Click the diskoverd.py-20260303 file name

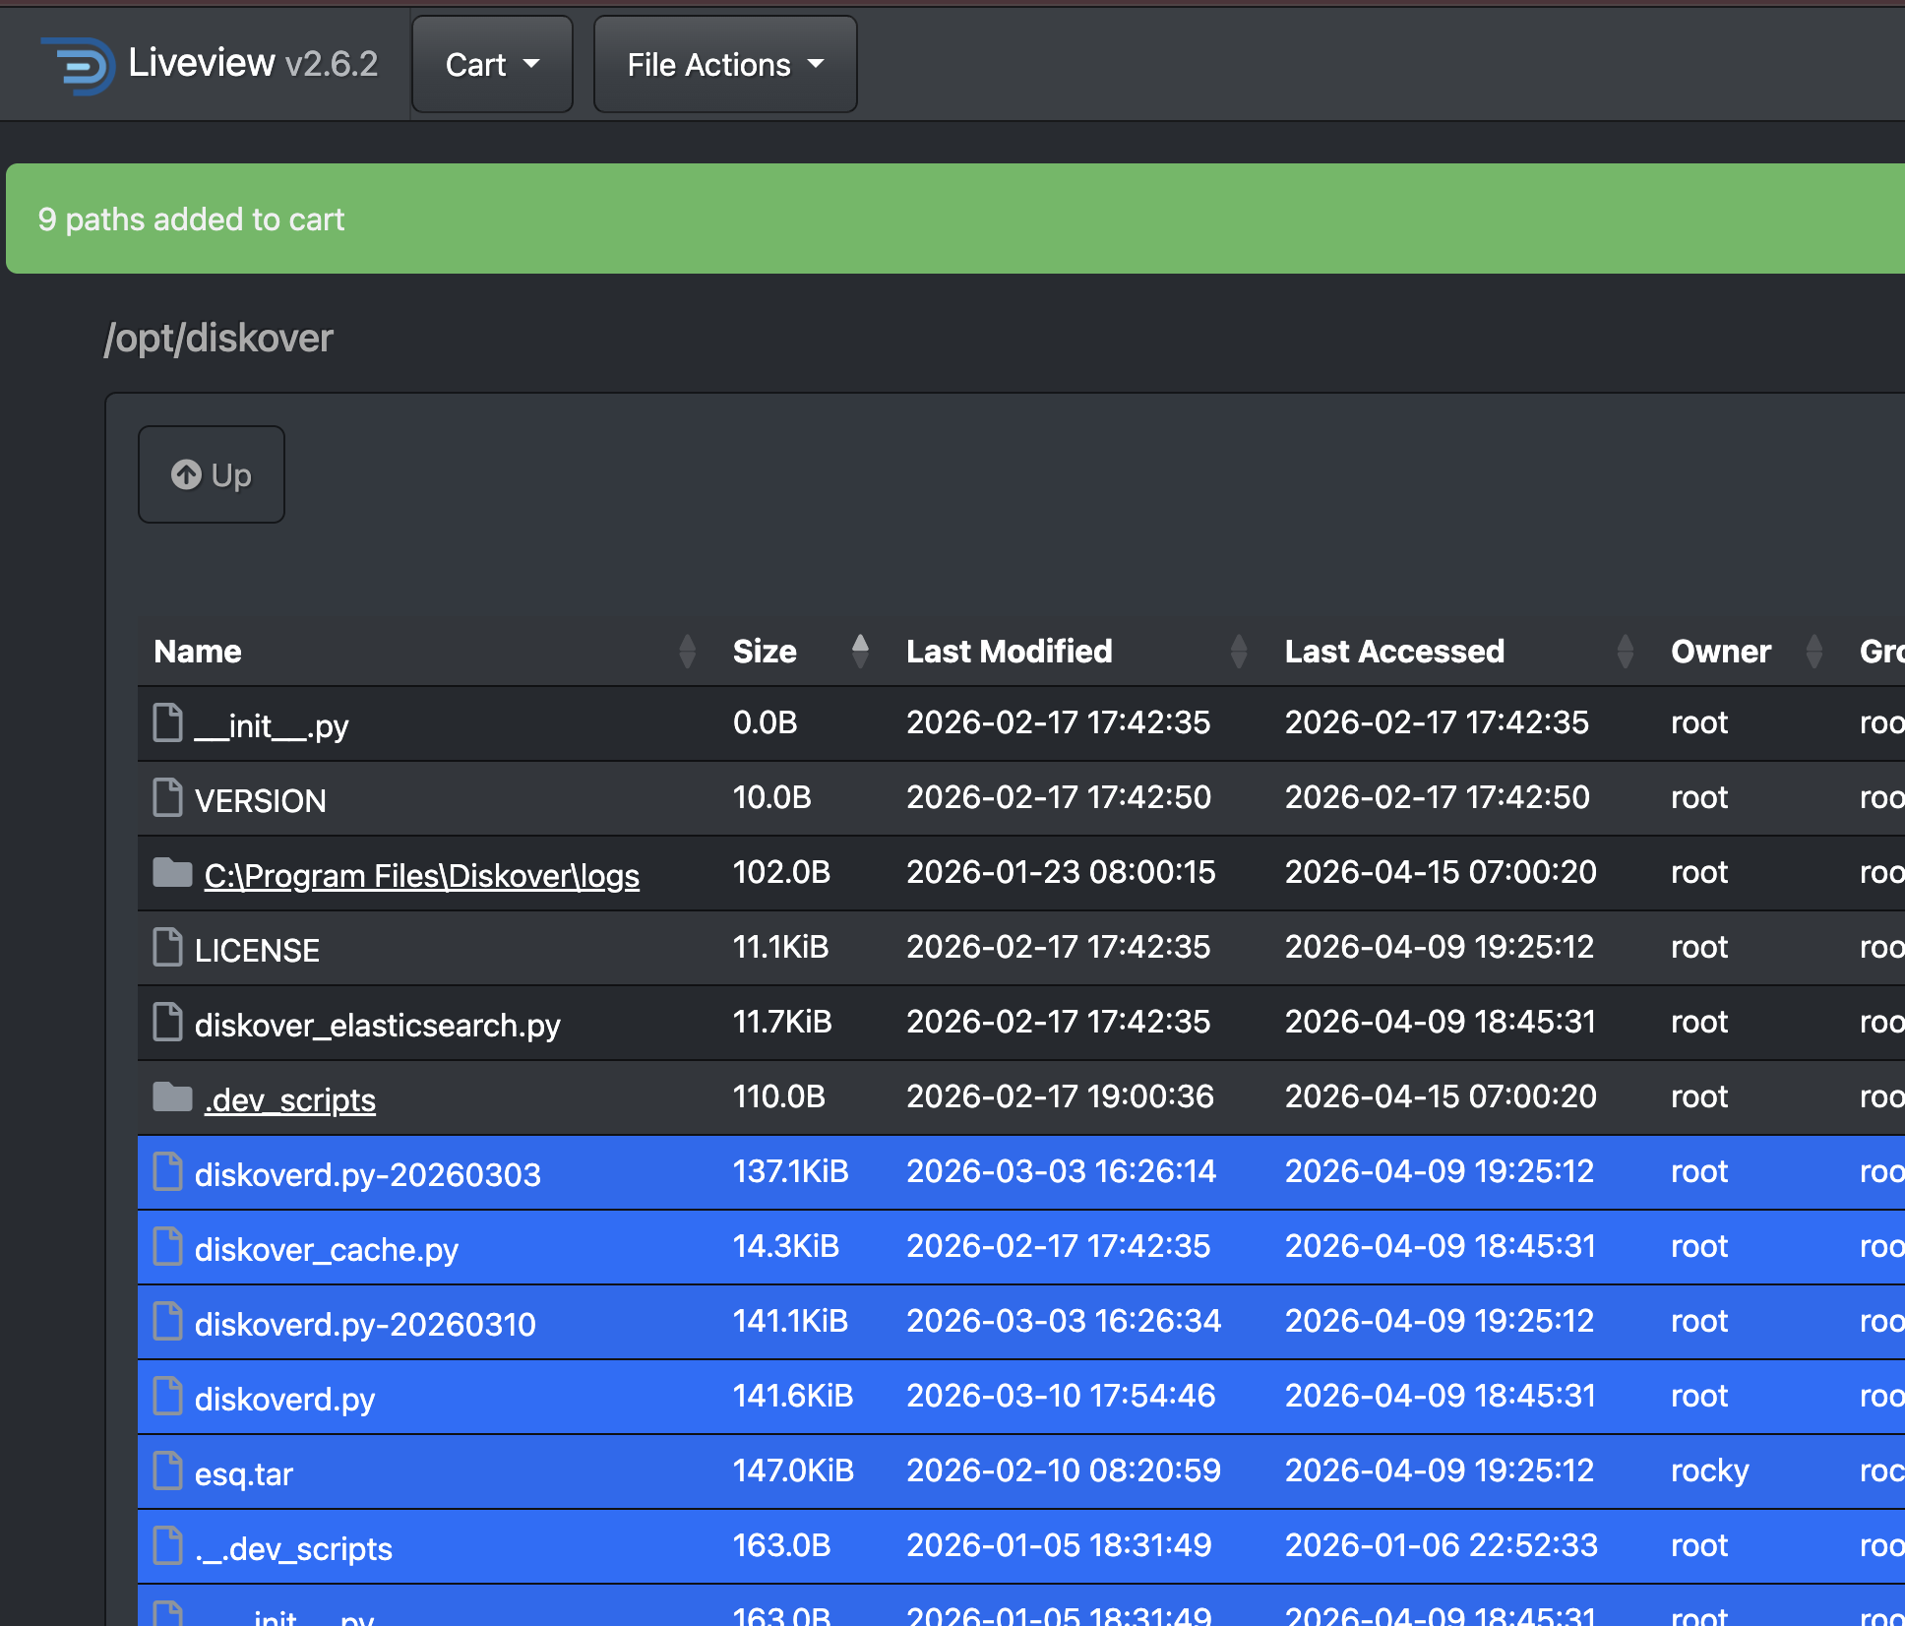[x=368, y=1175]
